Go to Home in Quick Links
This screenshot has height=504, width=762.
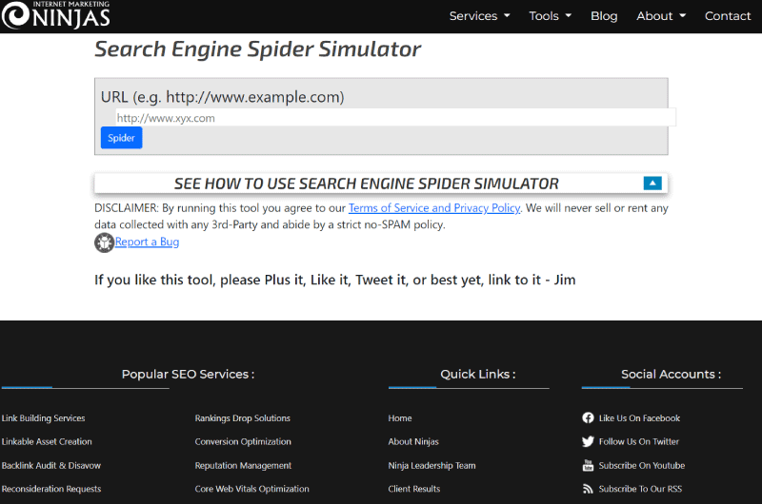(x=400, y=418)
